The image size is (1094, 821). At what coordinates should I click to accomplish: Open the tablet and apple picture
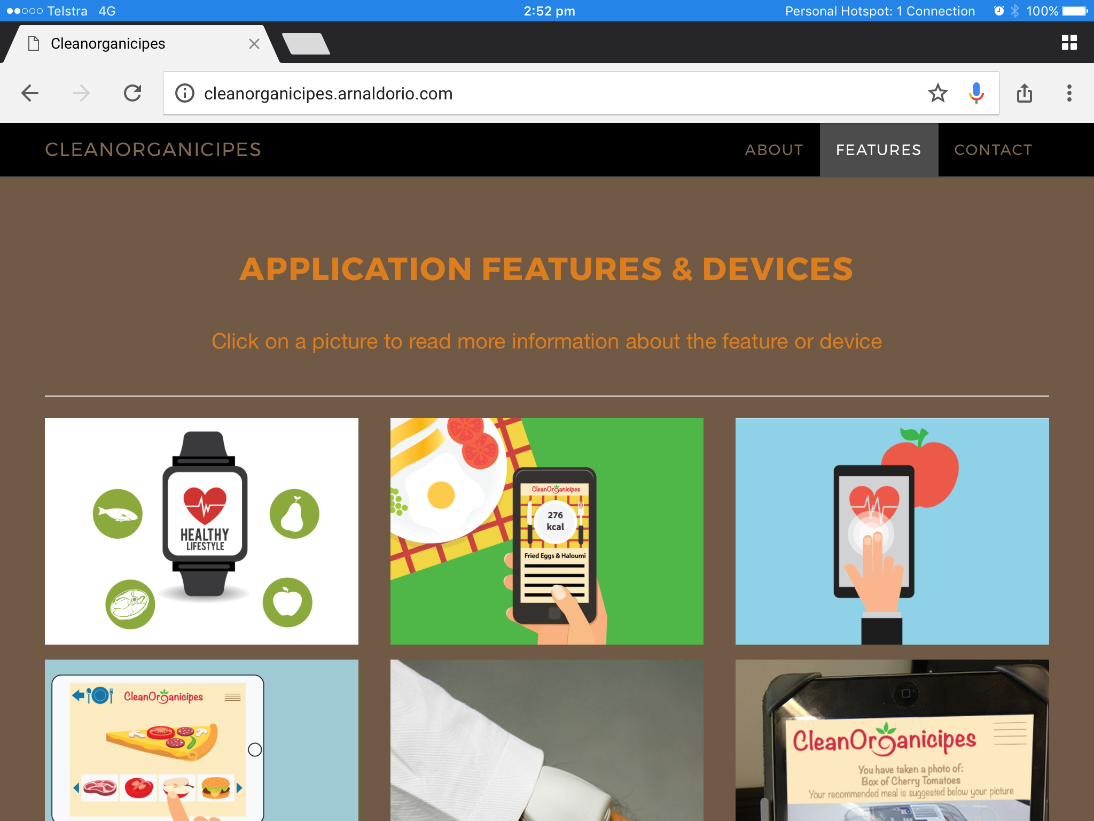click(892, 531)
